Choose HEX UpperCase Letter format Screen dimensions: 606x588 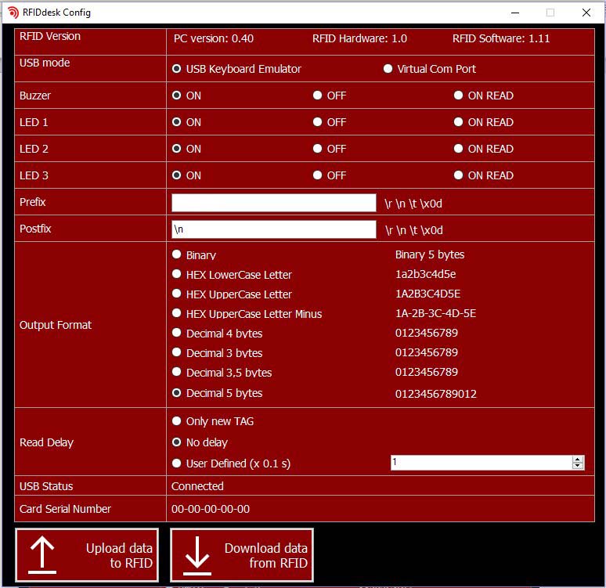(x=177, y=294)
